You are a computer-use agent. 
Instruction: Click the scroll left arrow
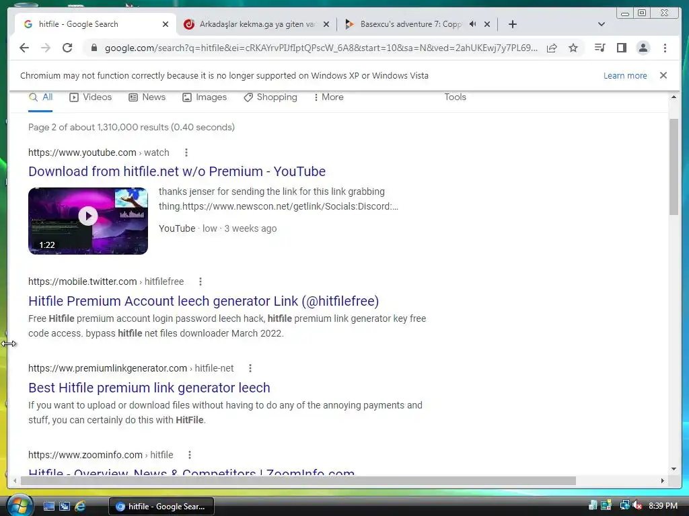(x=15, y=481)
